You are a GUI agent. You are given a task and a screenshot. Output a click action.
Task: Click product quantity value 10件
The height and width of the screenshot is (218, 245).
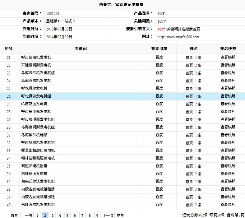(161, 14)
